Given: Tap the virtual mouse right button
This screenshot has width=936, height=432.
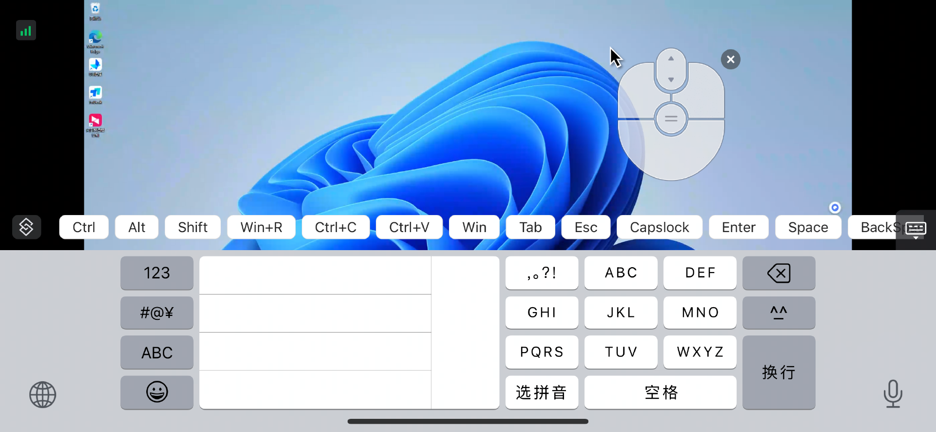Looking at the screenshot, I should (x=705, y=91).
